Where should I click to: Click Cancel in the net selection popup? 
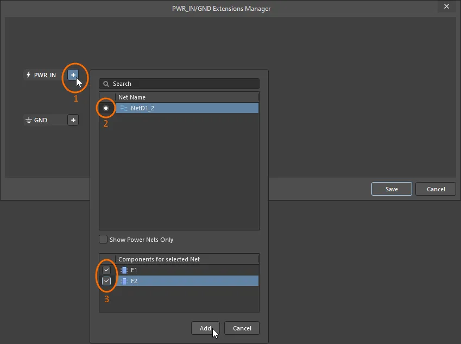[242, 328]
